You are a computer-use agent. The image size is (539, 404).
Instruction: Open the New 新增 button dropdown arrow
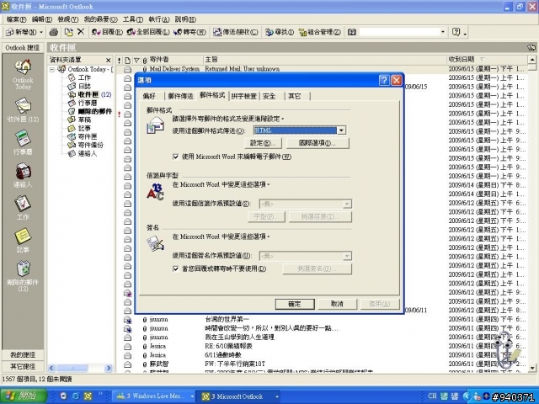click(41, 32)
